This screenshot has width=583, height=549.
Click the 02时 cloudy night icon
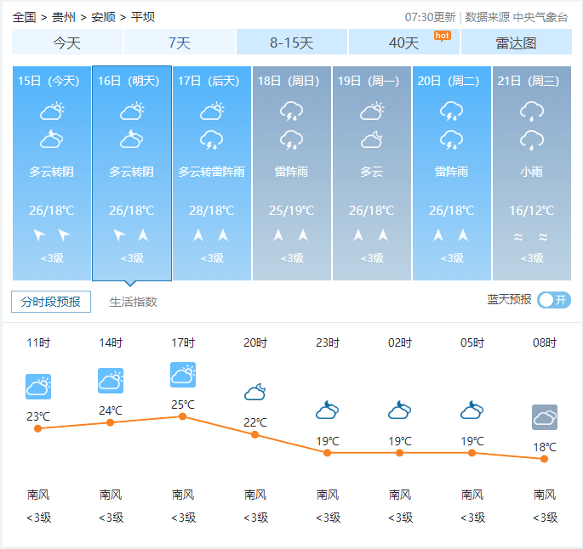(x=400, y=410)
